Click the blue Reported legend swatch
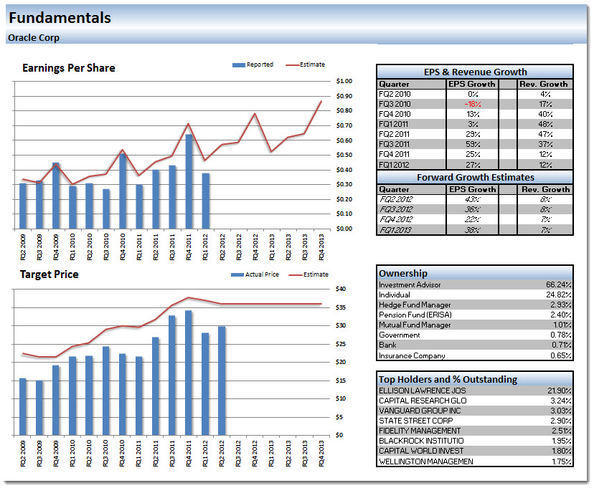Image resolution: width=594 pixels, height=488 pixels. (x=239, y=65)
